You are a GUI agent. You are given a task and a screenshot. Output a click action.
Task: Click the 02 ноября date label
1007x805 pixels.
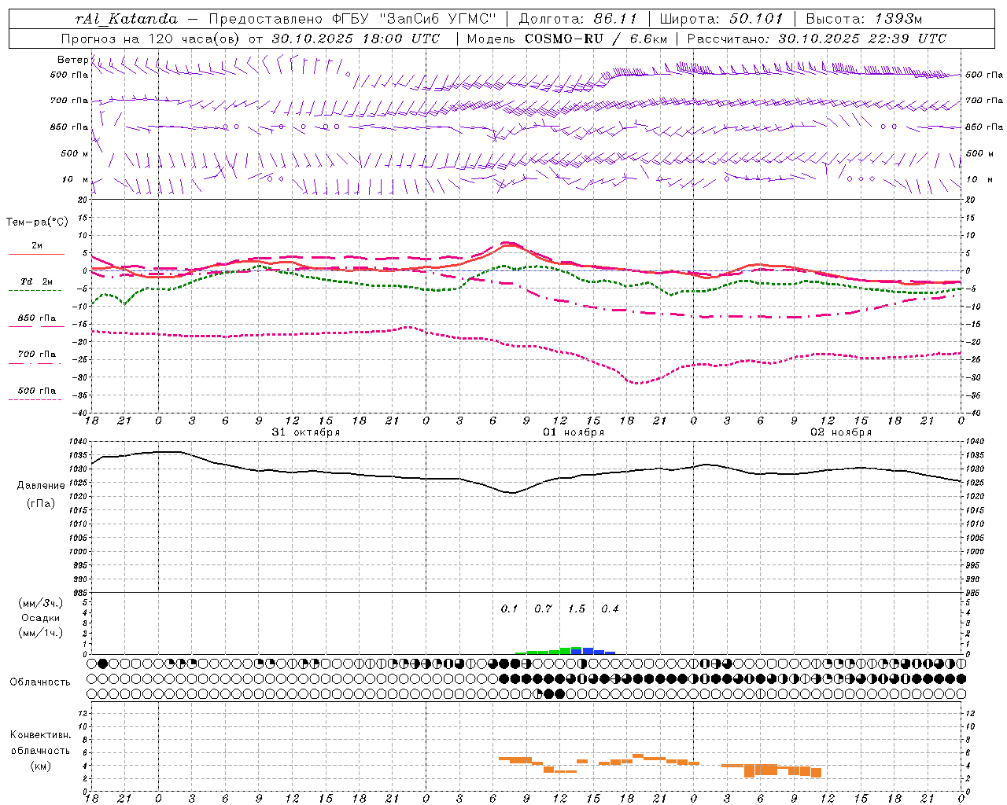coord(842,432)
